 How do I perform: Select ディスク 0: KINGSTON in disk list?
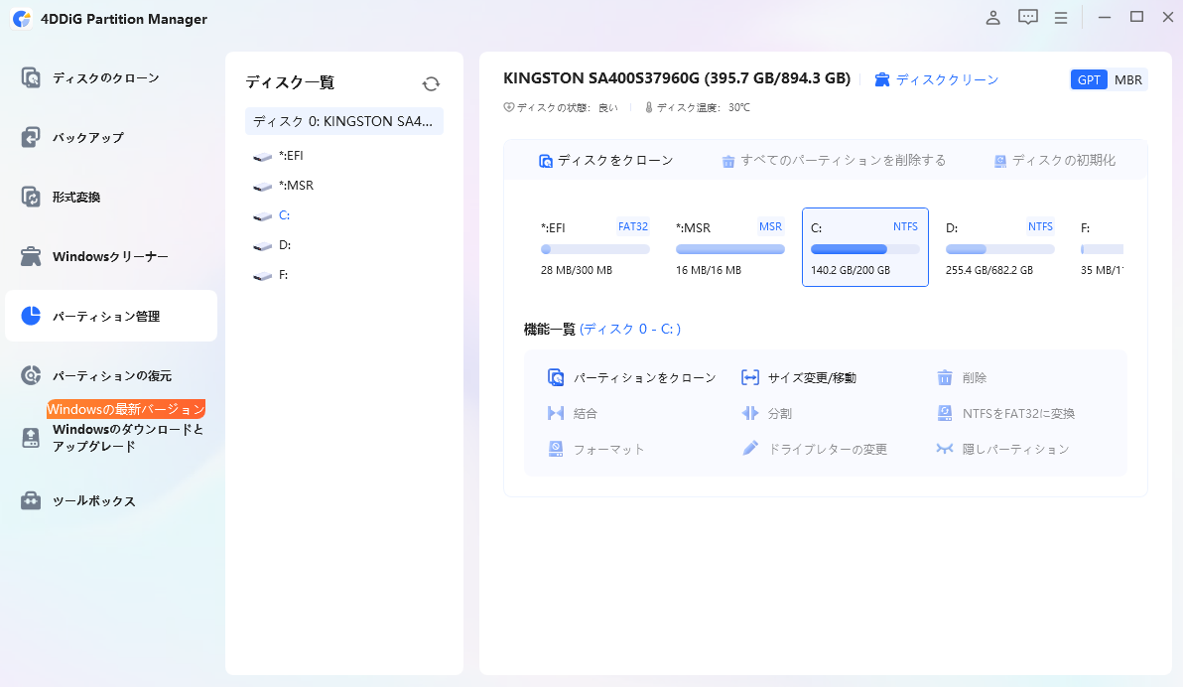tap(344, 121)
